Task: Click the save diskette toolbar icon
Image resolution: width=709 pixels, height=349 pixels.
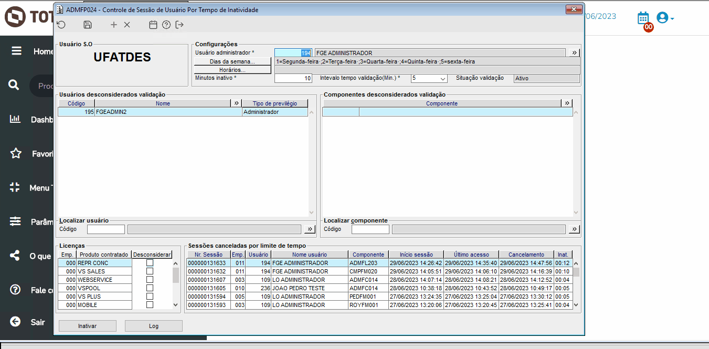Action: click(88, 25)
